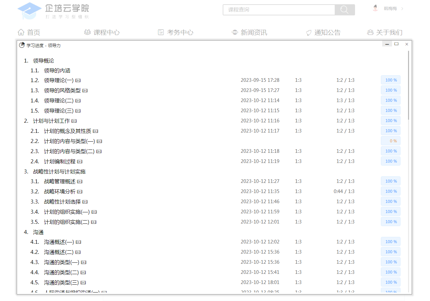Open the 关于我们 navigation item
430x301 pixels.
tap(385, 32)
